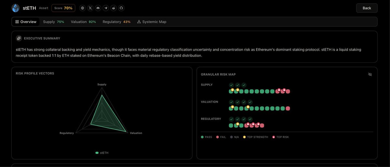The image size is (390, 167).
Task: Select the first starred cell in the Valuation row
Action: point(231,108)
